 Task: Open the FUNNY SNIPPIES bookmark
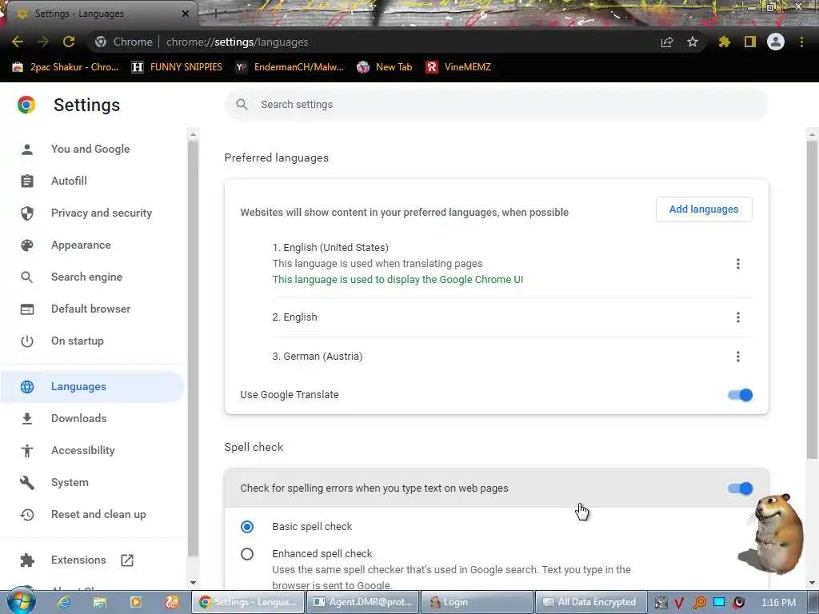pyautogui.click(x=177, y=67)
